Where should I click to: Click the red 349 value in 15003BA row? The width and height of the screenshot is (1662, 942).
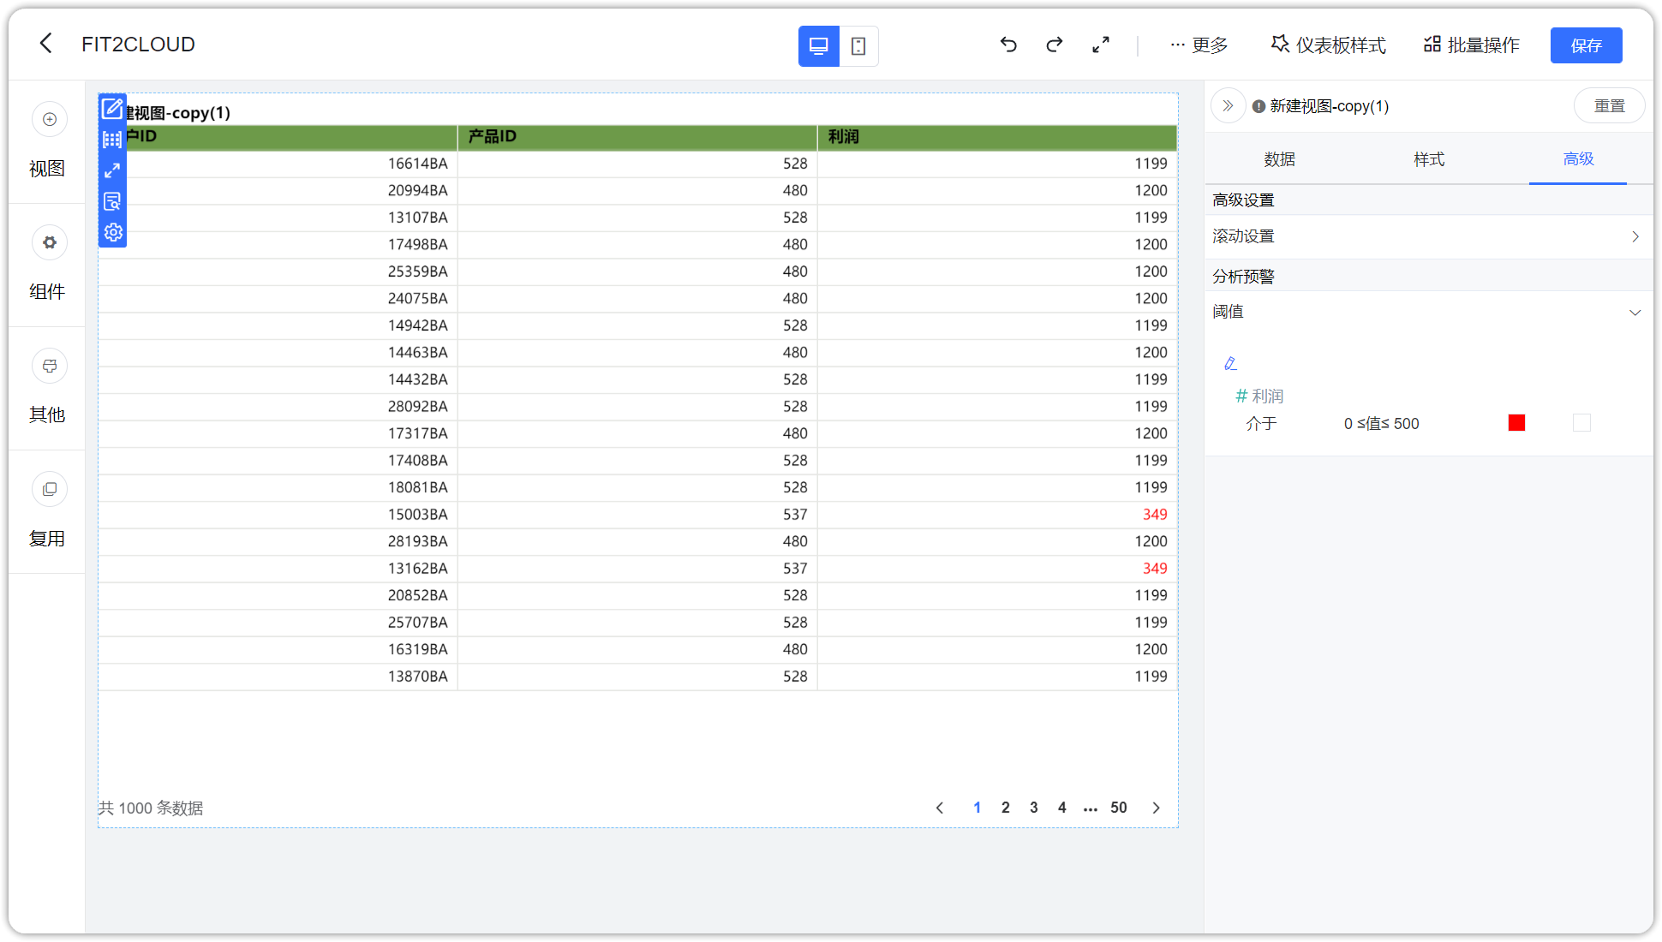(1154, 515)
